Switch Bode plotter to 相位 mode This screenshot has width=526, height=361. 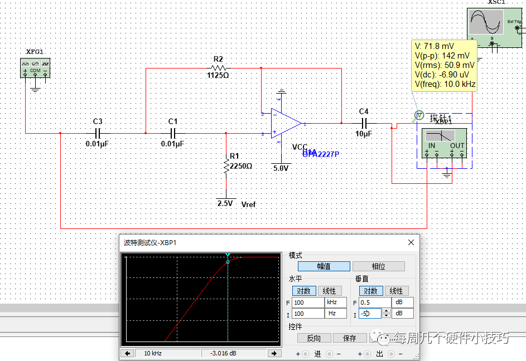(x=379, y=266)
